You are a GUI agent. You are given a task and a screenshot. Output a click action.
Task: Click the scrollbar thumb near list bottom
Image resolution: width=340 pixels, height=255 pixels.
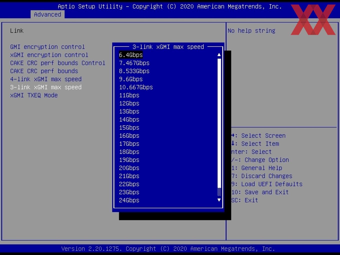coord(219,192)
